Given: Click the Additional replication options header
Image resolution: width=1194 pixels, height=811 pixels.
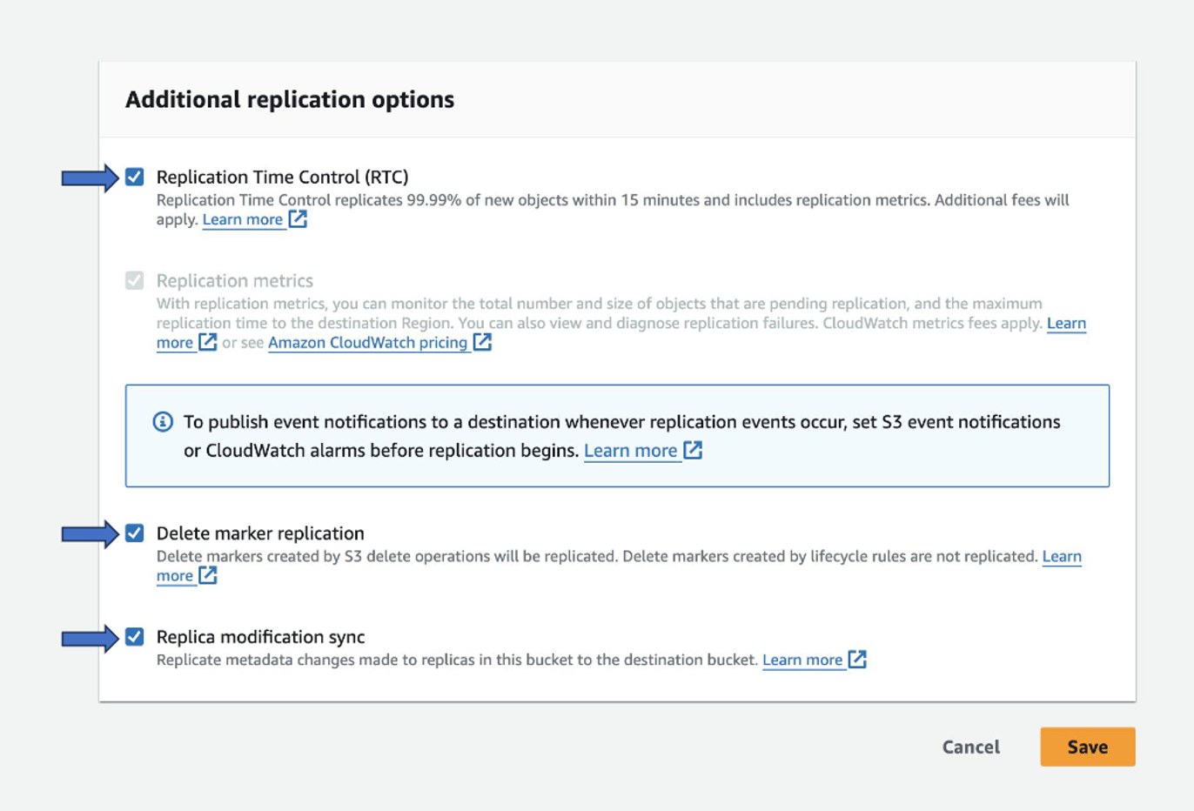Looking at the screenshot, I should coord(290,99).
